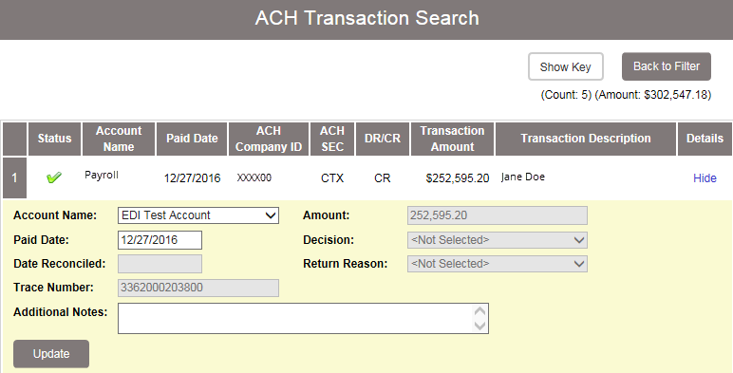Click the Additional Notes text area
This screenshot has width=733, height=373.
(x=303, y=318)
